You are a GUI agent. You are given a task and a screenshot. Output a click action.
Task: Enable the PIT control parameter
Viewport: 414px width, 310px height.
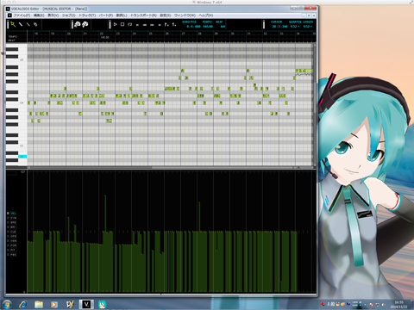[x=12, y=250]
